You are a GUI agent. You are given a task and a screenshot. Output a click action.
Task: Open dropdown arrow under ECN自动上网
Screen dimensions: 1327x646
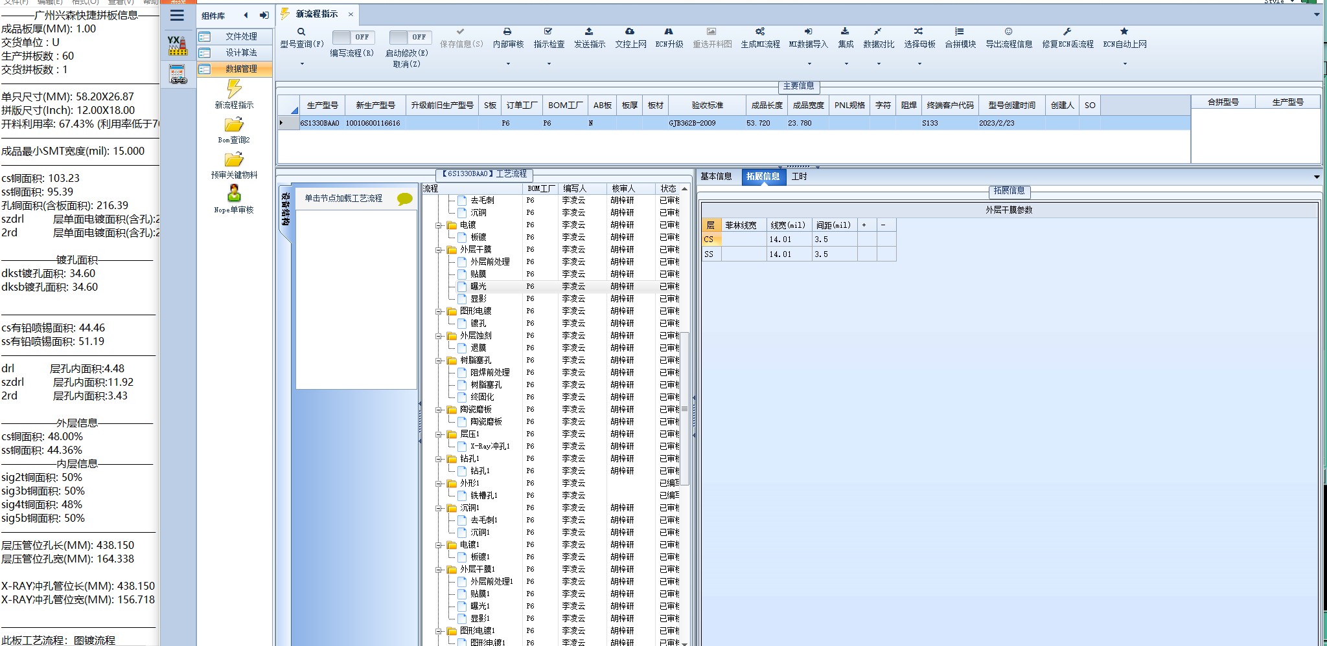click(x=1124, y=64)
